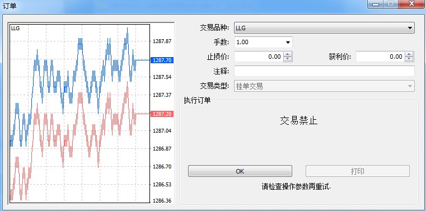The image size is (426, 211).
Task: Increase the 止损价 value with up arrow
Action: tap(288, 54)
